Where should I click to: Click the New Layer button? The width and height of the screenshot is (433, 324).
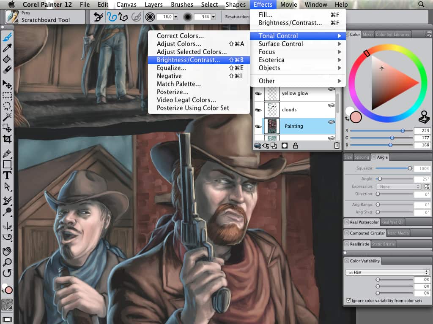[274, 146]
